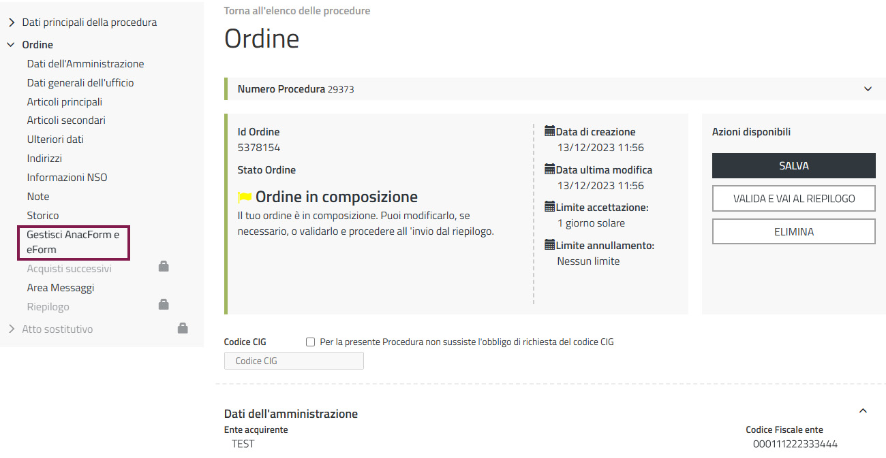The width and height of the screenshot is (886, 458).
Task: Tick the no CIG obligation checkbox
Action: [311, 342]
